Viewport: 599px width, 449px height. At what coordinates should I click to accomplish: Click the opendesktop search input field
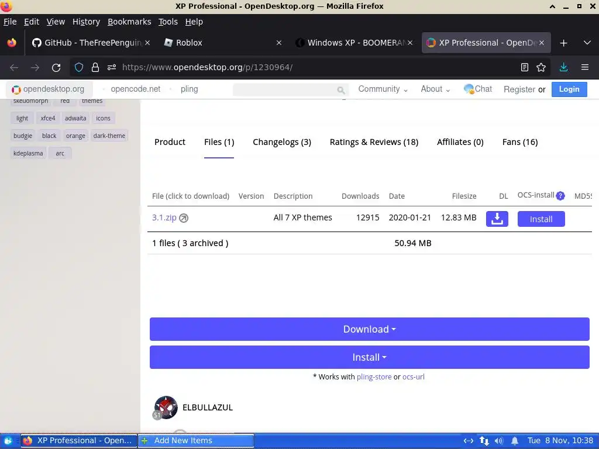tap(285, 89)
